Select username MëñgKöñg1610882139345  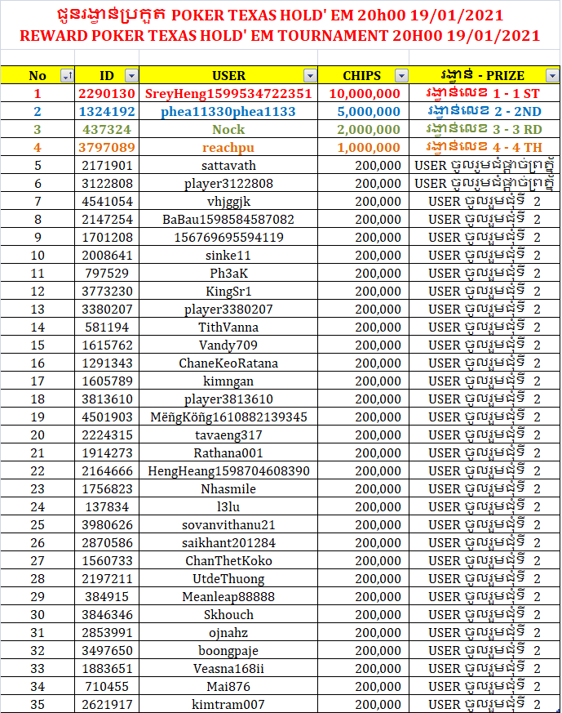click(228, 417)
